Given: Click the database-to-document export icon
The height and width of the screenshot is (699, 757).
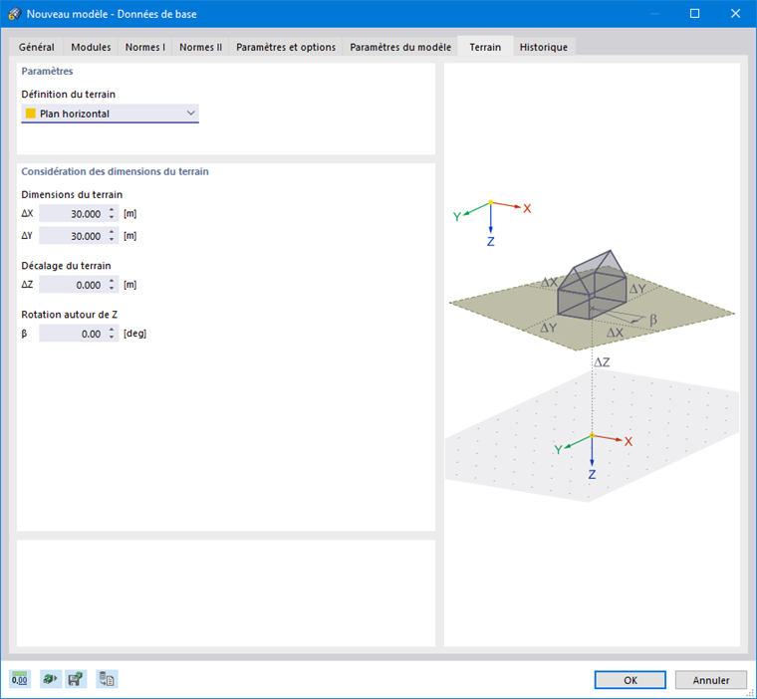Looking at the screenshot, I should coord(107,679).
